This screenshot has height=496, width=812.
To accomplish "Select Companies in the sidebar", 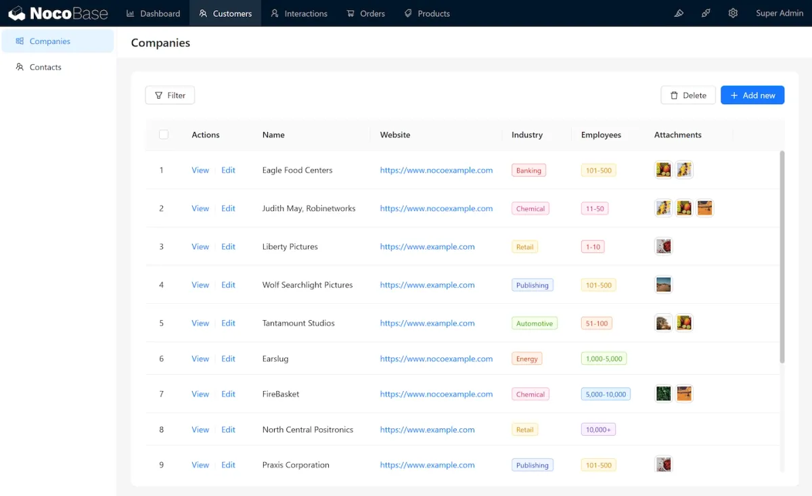I will click(49, 41).
